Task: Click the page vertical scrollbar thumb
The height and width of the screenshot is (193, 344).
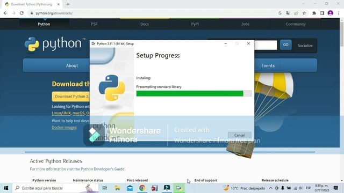Action: (342, 34)
